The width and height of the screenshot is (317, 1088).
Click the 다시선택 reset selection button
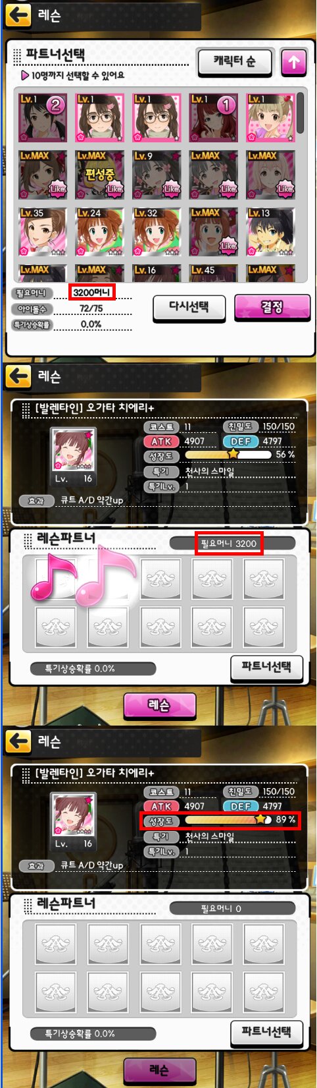(189, 307)
